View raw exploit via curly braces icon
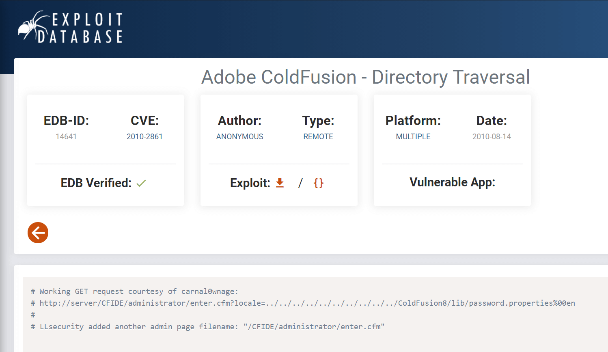608x352 pixels. coord(319,183)
